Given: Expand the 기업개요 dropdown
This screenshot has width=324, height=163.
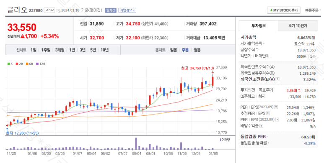Looking at the screenshot, I should [127, 10].
